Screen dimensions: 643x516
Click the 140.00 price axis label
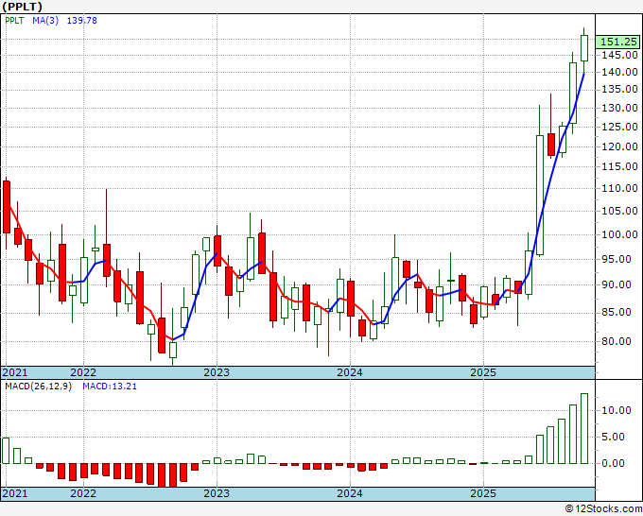point(619,72)
